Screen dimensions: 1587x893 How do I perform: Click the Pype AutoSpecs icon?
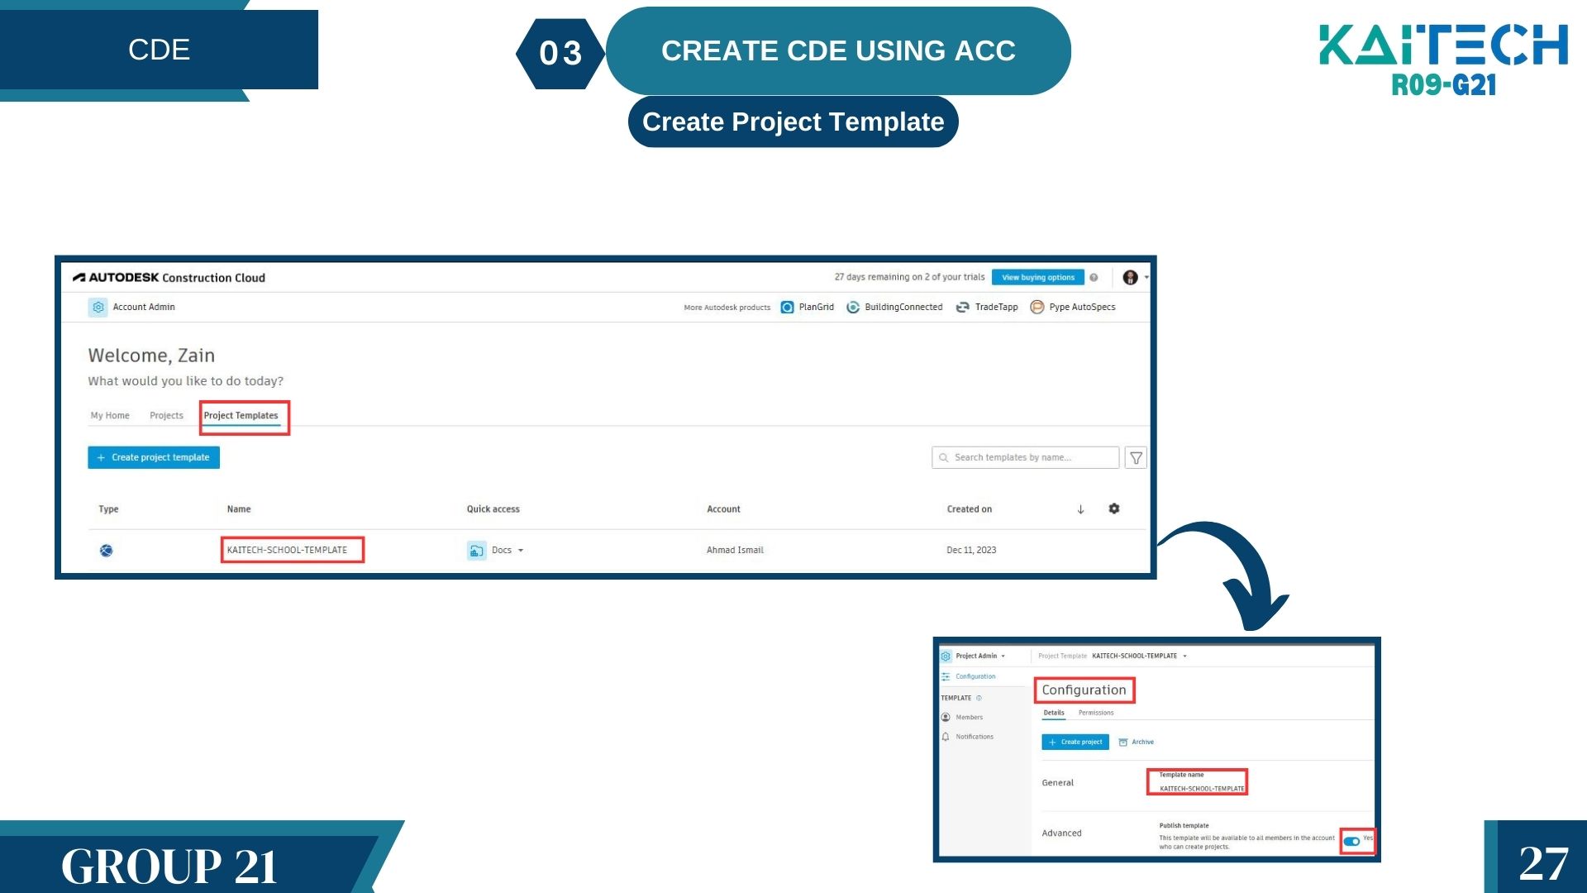(x=1037, y=307)
